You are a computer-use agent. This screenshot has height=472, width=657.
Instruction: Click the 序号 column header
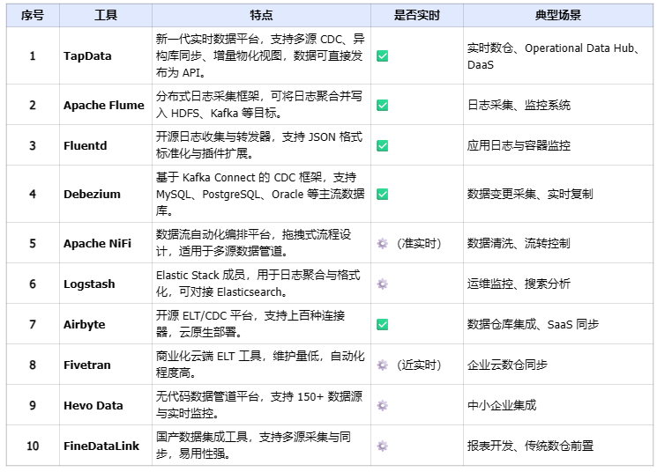point(33,16)
